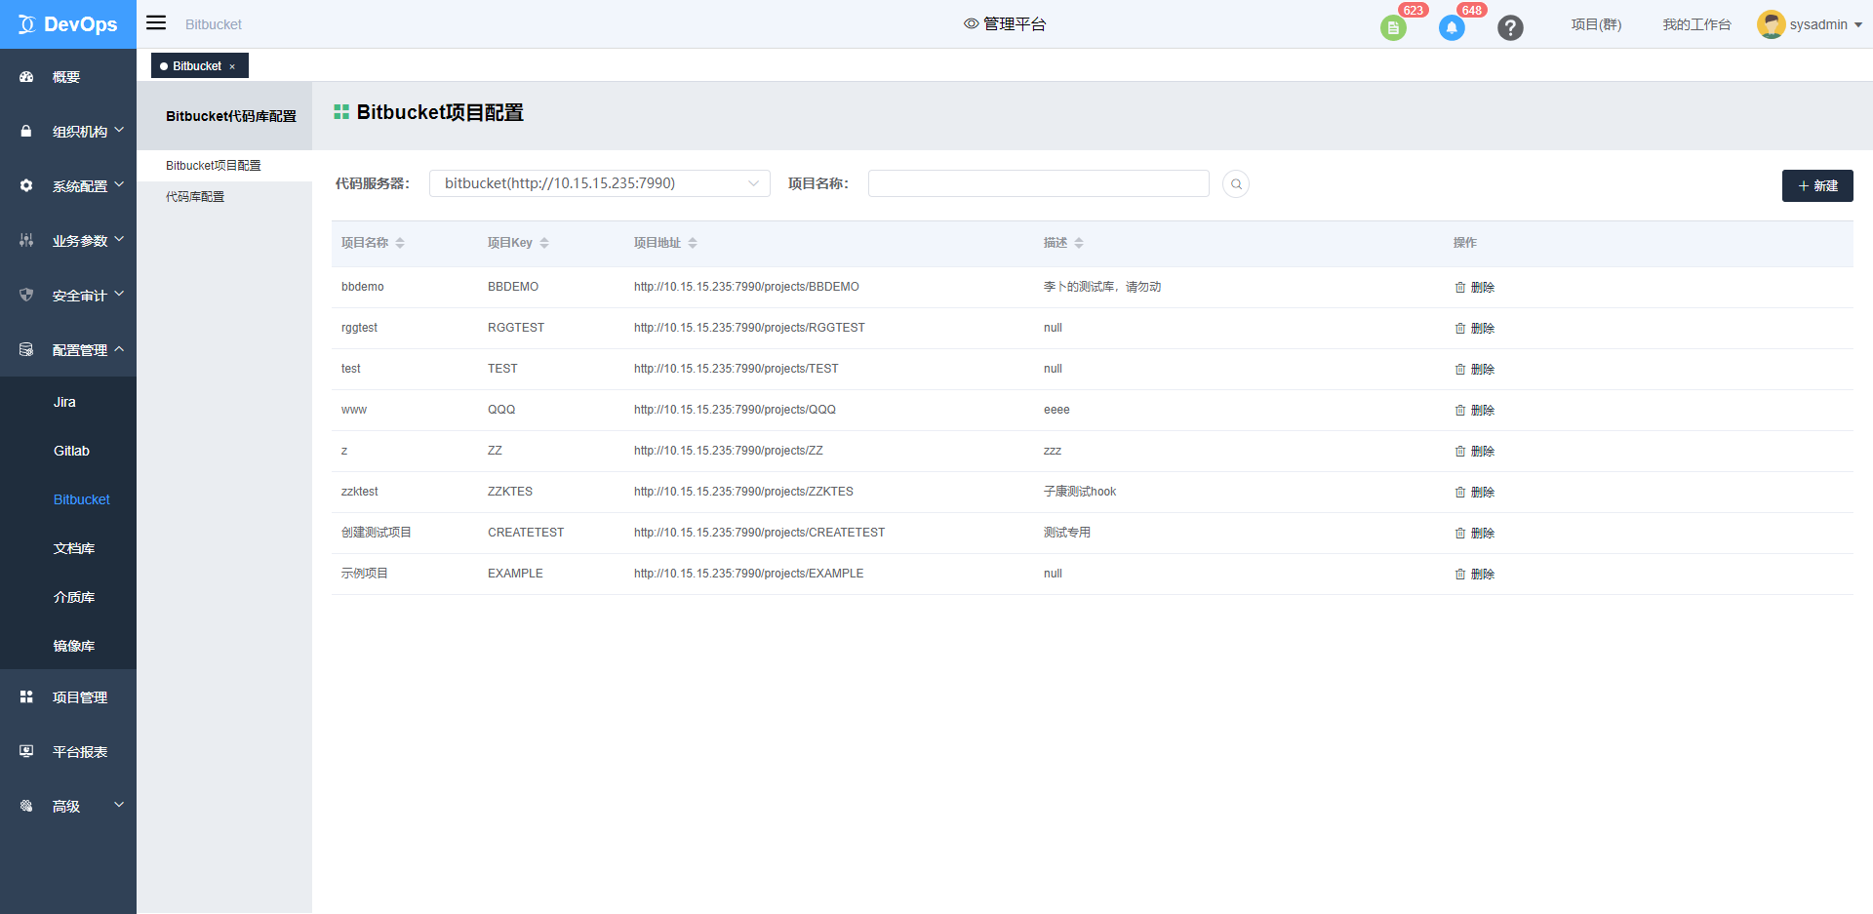Click the EXAMPLE project URL cell

tap(748, 574)
